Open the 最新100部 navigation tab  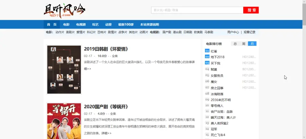(126, 24)
